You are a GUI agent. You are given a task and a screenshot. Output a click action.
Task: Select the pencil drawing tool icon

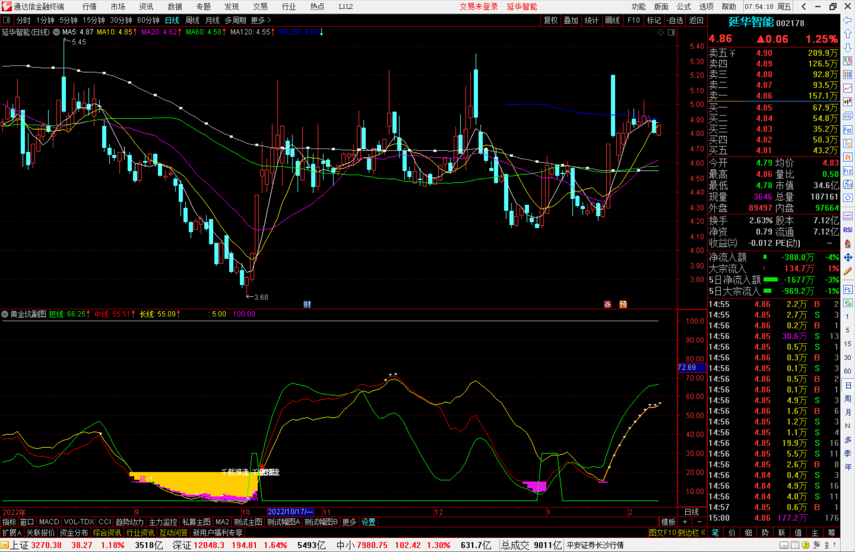point(847,271)
